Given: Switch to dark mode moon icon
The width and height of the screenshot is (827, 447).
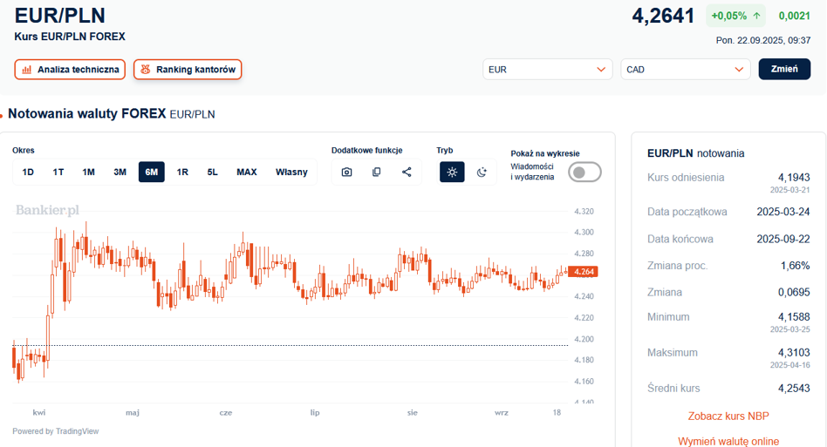Looking at the screenshot, I should click(482, 172).
